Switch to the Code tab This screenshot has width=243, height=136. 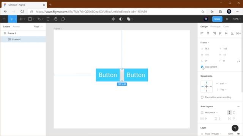[x=226, y=26]
